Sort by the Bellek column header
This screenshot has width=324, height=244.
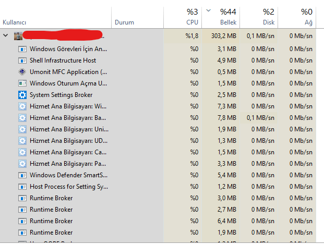click(221, 18)
